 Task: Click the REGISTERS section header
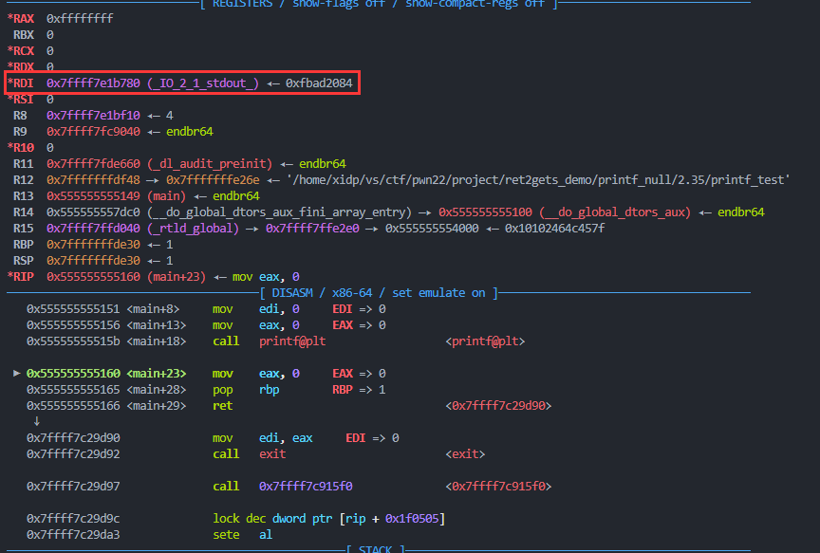coord(379,4)
